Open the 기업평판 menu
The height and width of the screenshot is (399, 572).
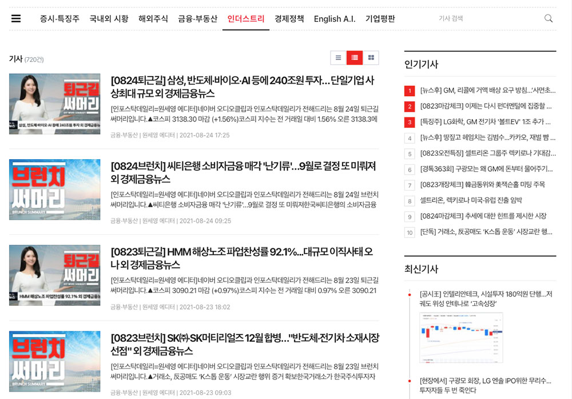(380, 19)
